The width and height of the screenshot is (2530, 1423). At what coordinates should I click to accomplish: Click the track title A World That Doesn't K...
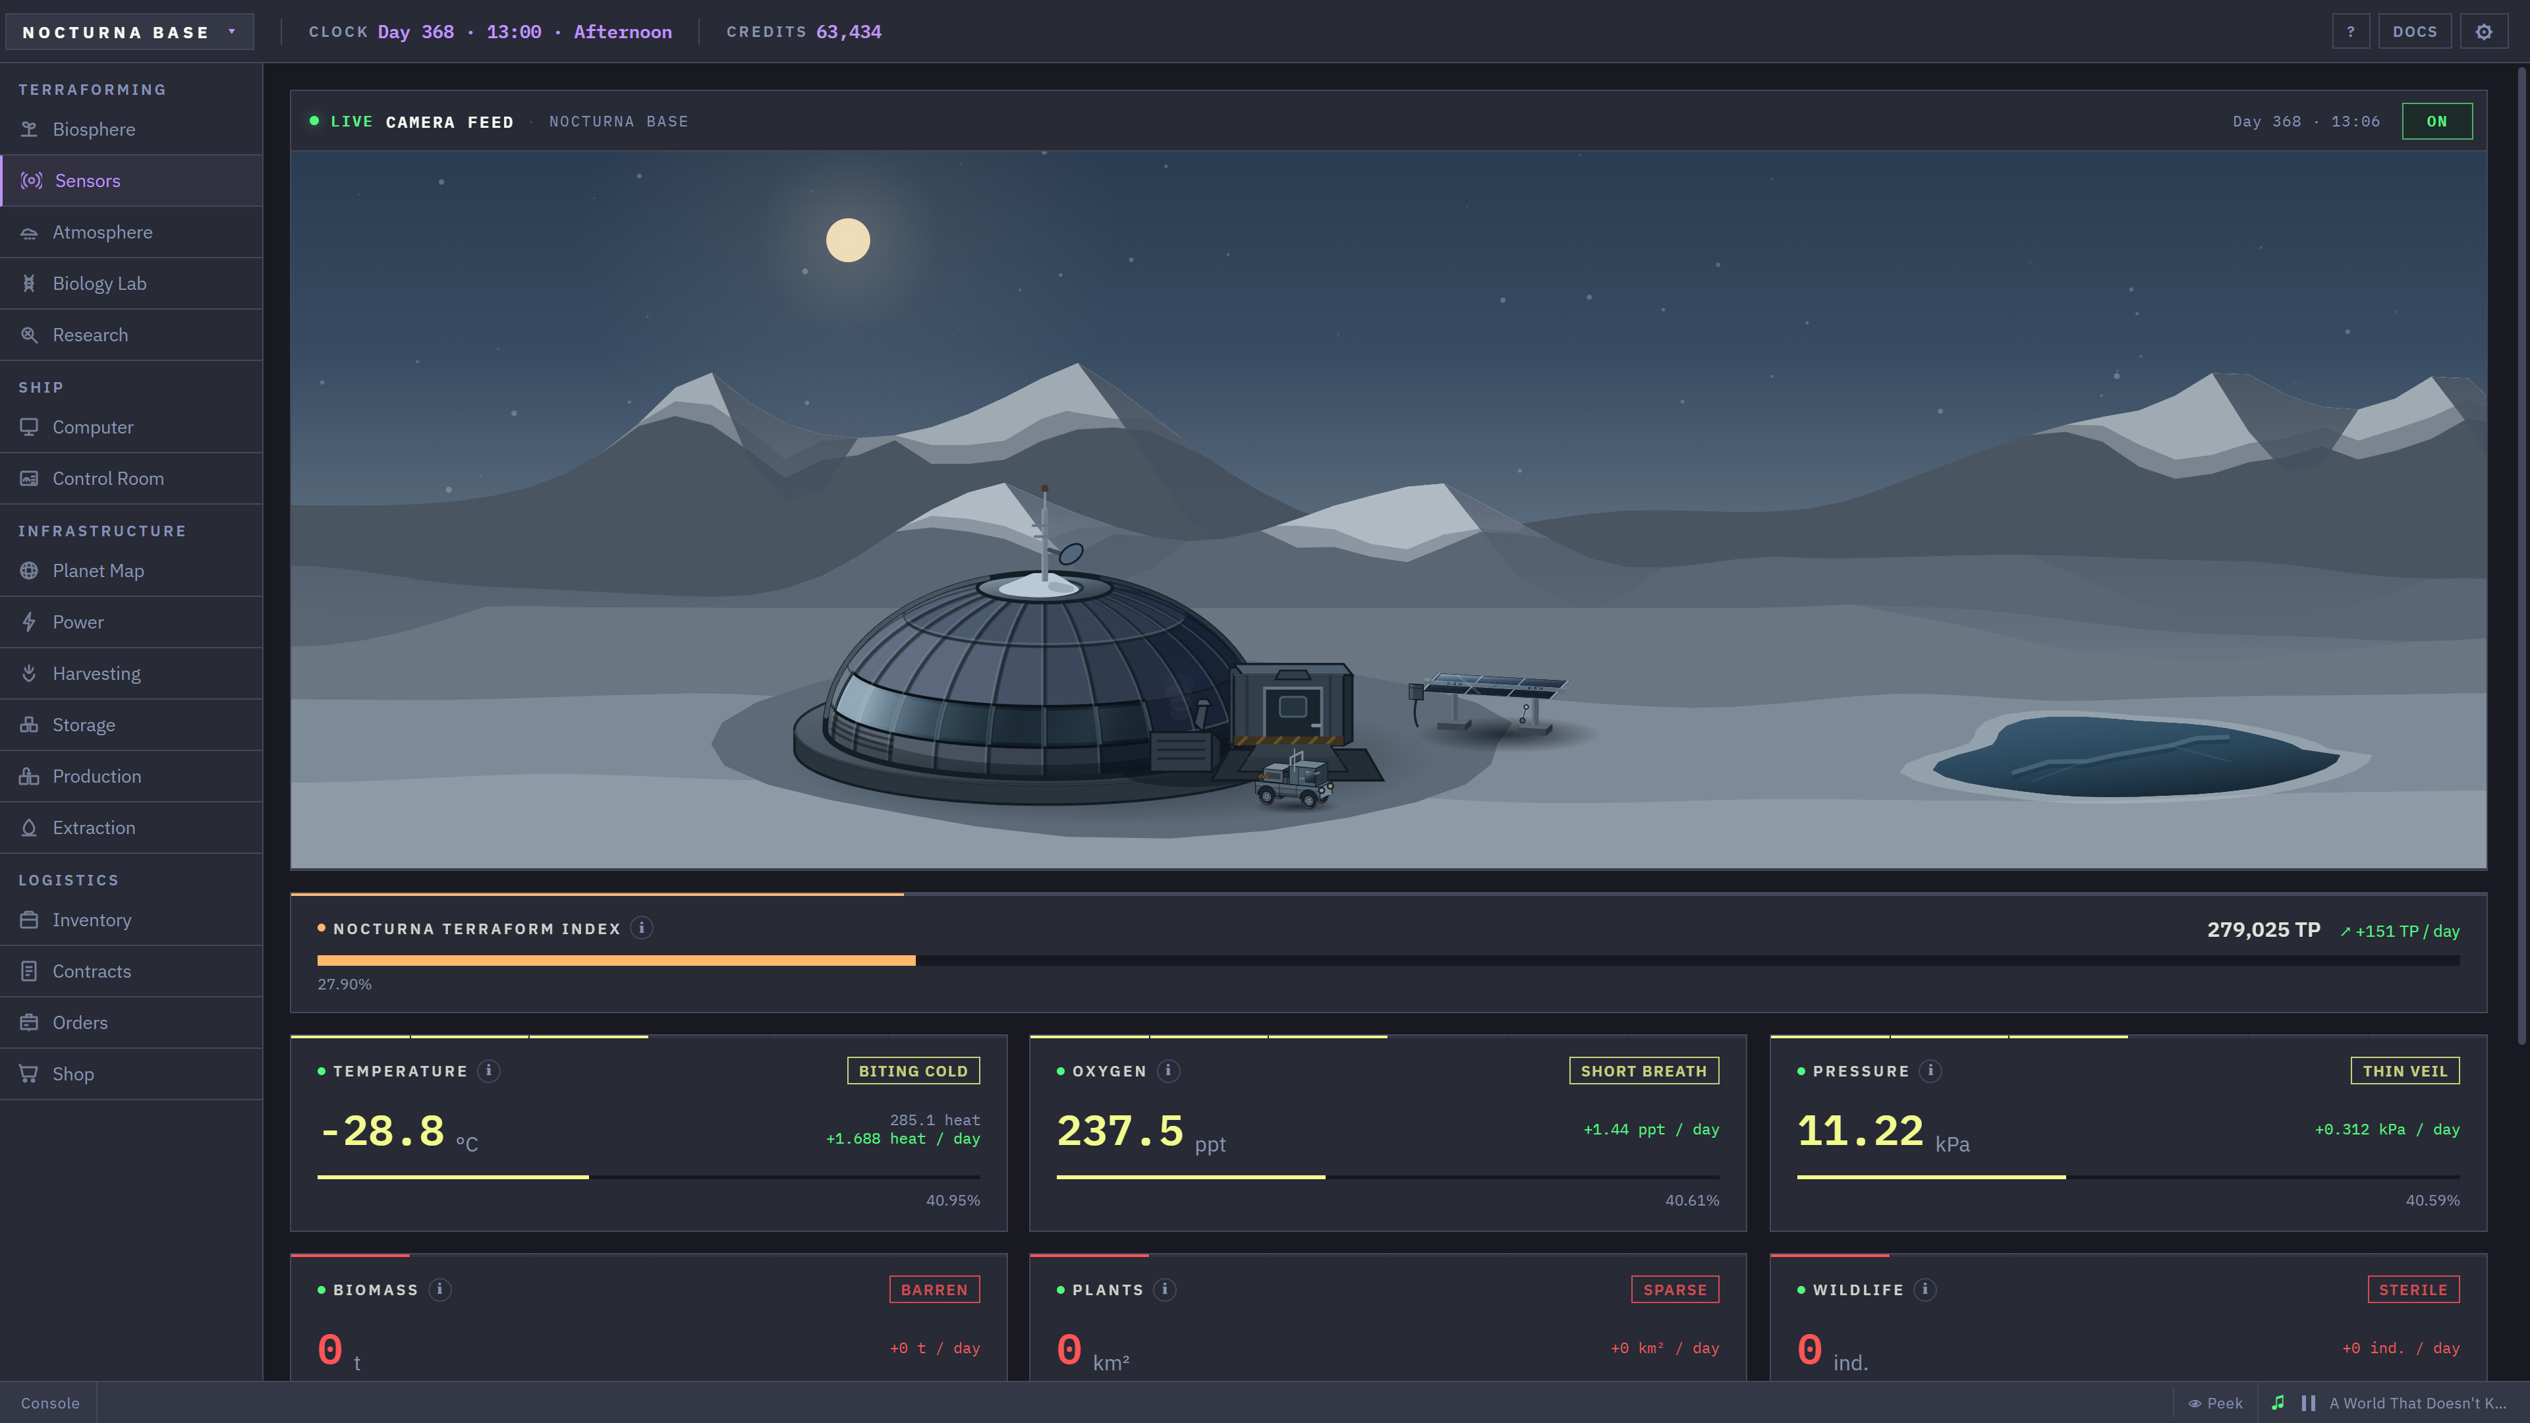2417,1403
